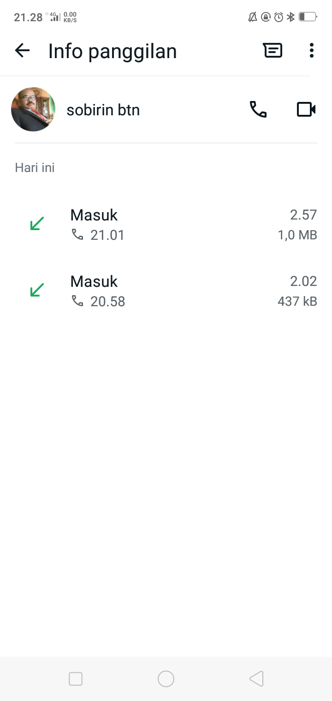Image resolution: width=332 pixels, height=701 pixels.
Task: Tap the Info panggilan screen title
Action: coord(113,51)
